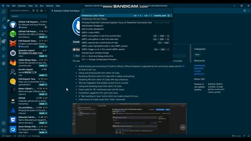Viewport: 251px width, 141px height.
Task: Open the Explorer view in activity bar
Action: tap(4, 12)
